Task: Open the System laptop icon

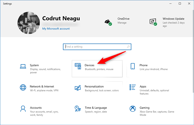Action: [x=23, y=66]
